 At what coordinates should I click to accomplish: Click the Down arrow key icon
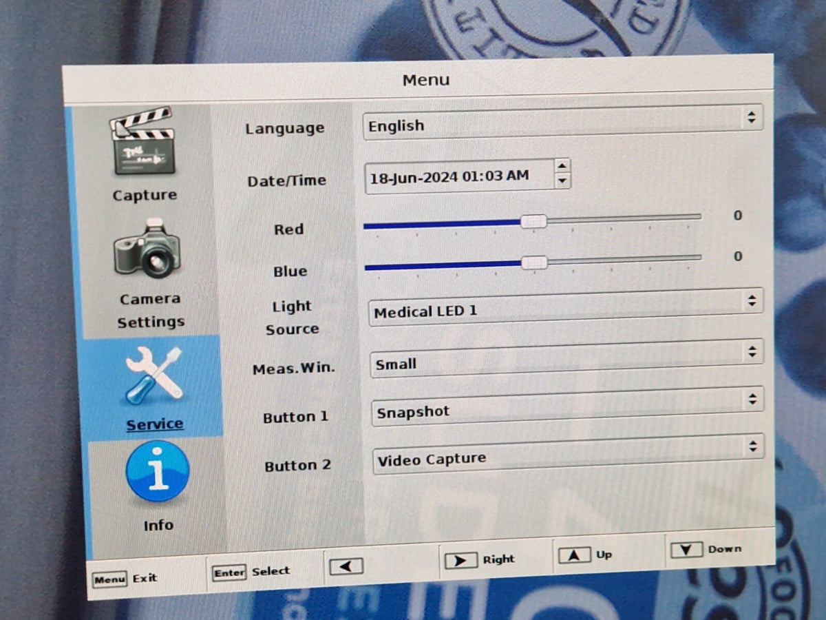686,550
